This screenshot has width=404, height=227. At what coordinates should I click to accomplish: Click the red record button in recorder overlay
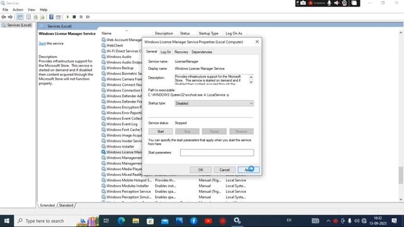(311, 3)
